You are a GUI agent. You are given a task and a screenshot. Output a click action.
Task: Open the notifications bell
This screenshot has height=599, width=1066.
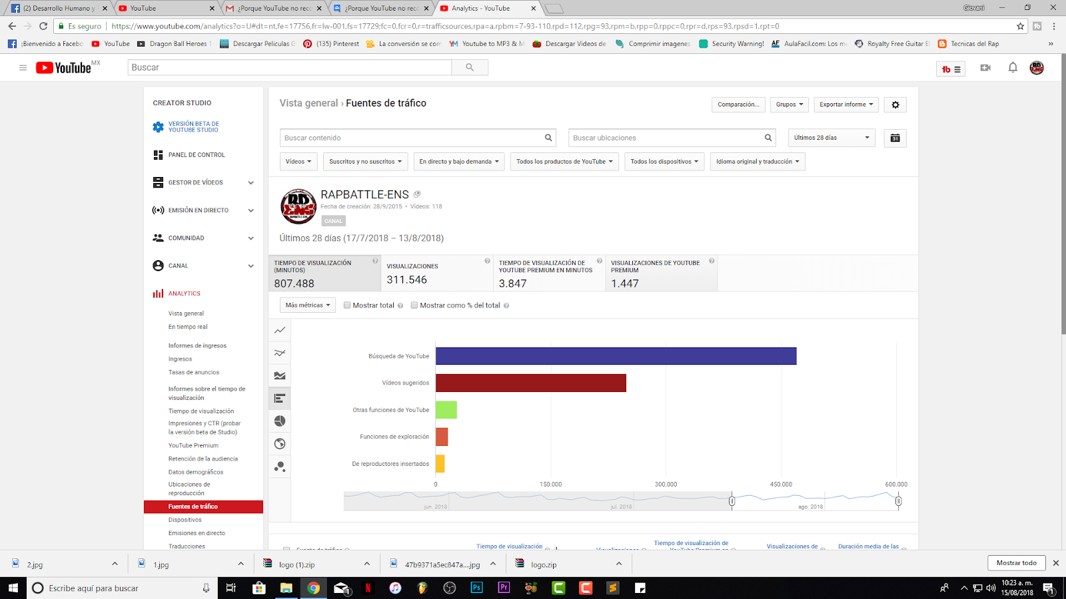[x=1013, y=68]
